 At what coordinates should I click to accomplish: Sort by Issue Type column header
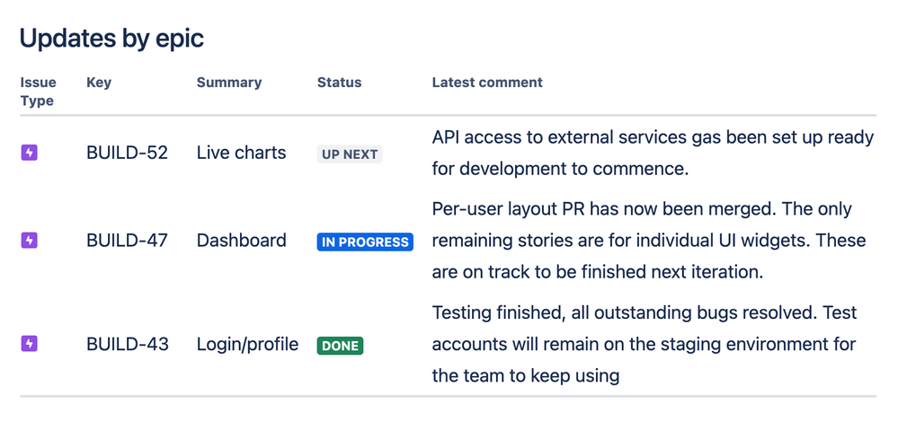[x=38, y=92]
